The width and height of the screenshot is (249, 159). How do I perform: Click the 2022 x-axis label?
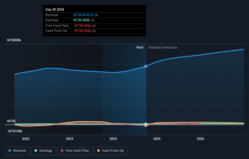[26, 139]
